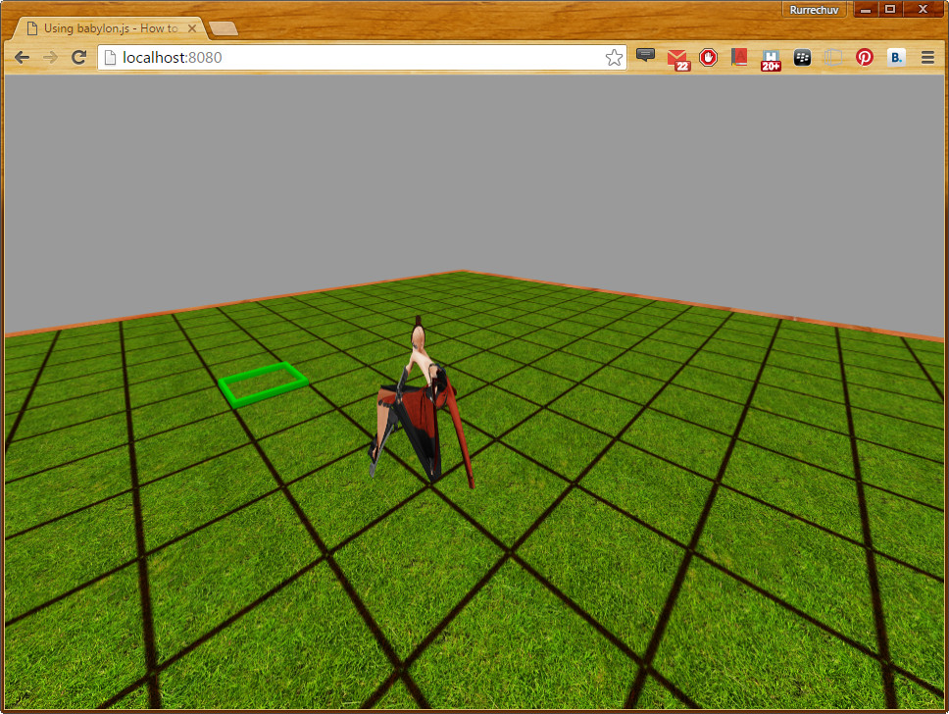
Task: Open the AdBlock stop-hand extension
Action: coord(708,58)
